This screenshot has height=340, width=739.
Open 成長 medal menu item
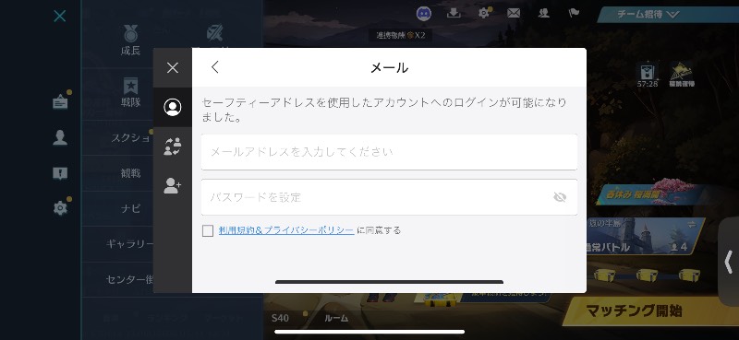pyautogui.click(x=130, y=40)
